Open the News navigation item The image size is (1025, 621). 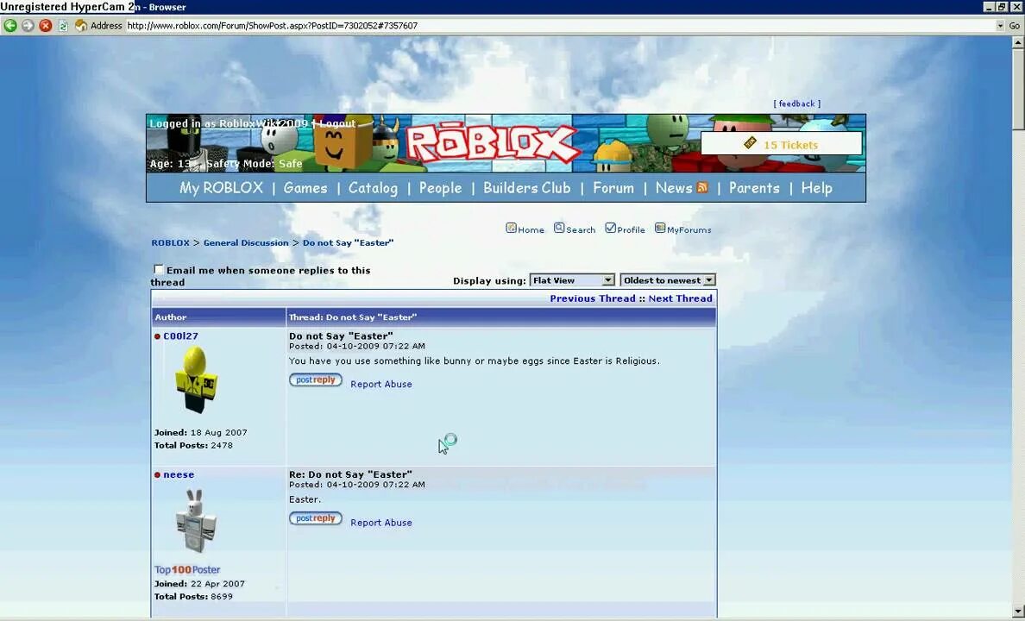(x=674, y=188)
